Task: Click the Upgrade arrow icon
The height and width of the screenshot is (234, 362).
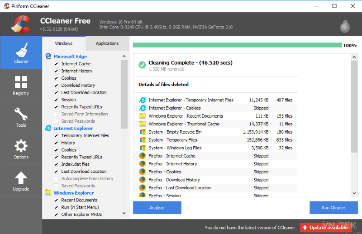Action: [21, 178]
